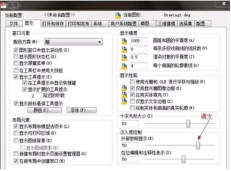Switch to the 打开和保存 tab
This screenshot has height=171, width=231.
[53, 24]
